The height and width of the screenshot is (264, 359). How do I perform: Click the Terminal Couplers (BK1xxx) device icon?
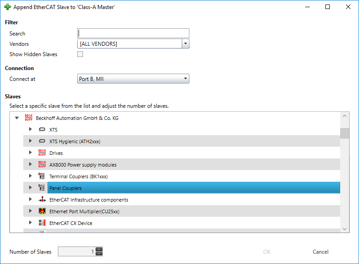(x=42, y=176)
